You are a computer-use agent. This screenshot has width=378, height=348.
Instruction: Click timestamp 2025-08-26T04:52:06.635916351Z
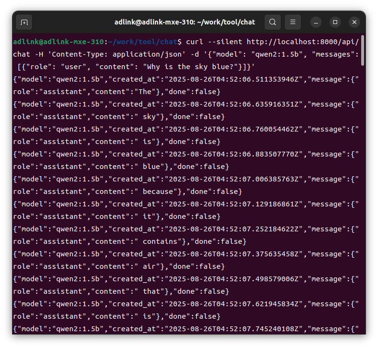[x=233, y=105]
